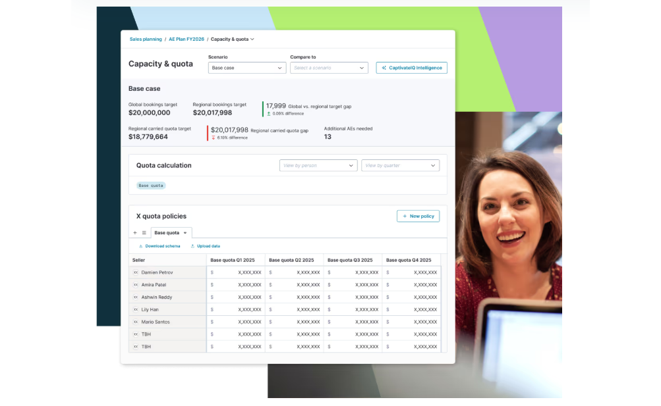Expand the Base quota tab arrow
Viewport: 661px width, 406px height.
click(185, 233)
